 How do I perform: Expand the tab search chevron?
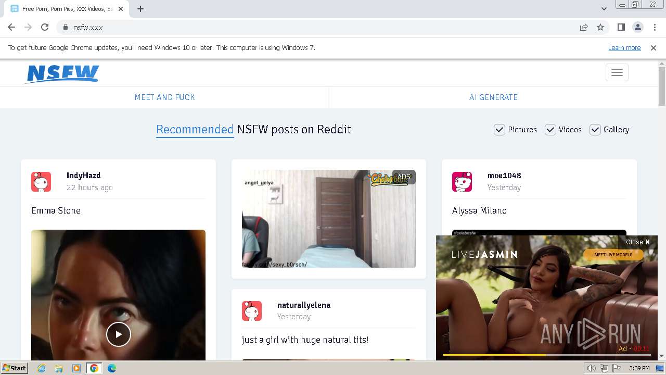[604, 9]
